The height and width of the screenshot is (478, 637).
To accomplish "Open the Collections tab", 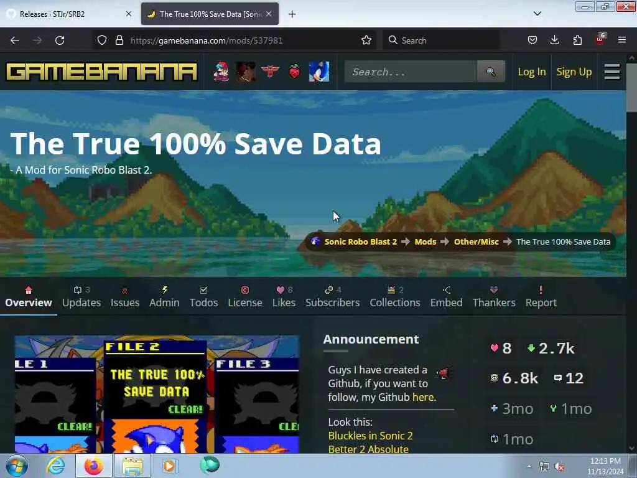I will click(x=395, y=297).
